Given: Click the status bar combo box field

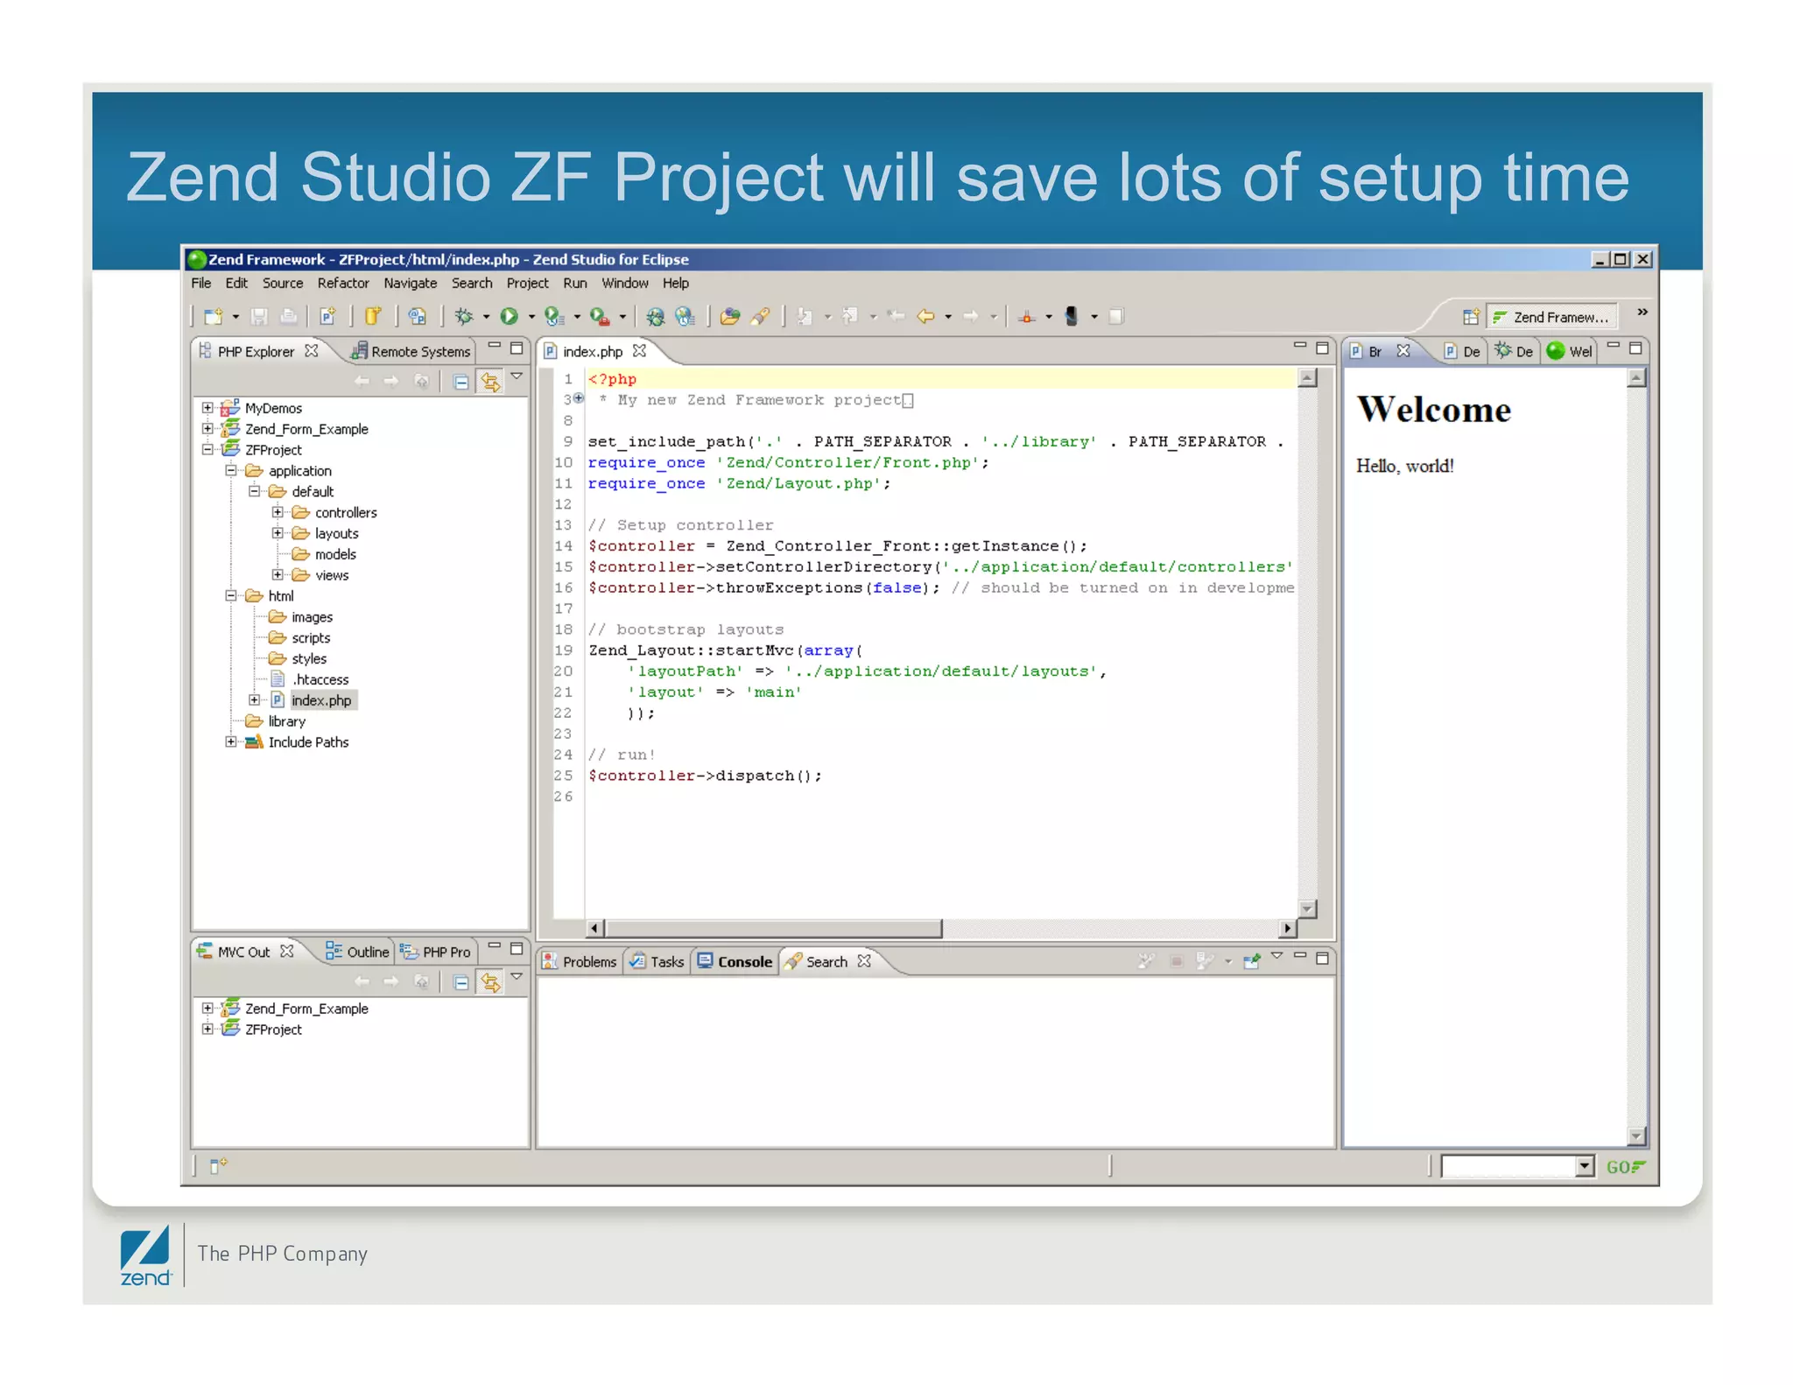Looking at the screenshot, I should (1508, 1166).
